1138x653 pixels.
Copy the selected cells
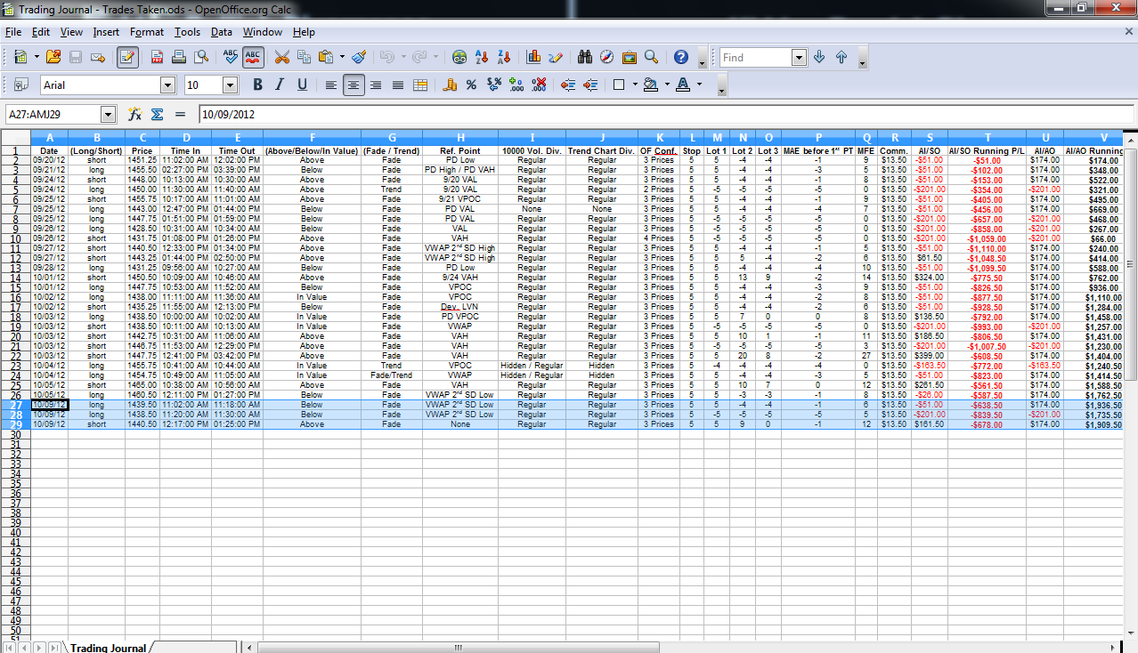(x=305, y=57)
